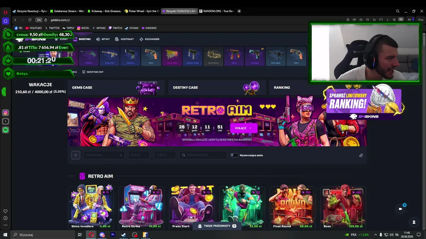Toggle Wystarczające saldo switch
Viewport: 426px width, 239px height.
click(234, 155)
